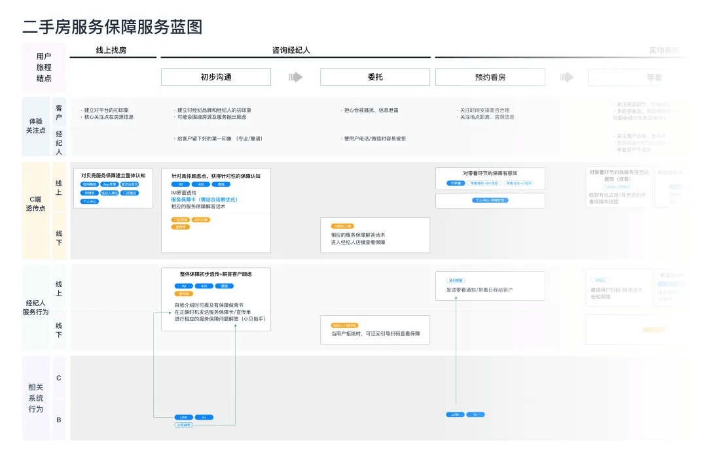Viewport: 707px width, 453px height.
Task: Click 相应的服务保障解答话术 in 针对具体顾虑点 card
Action: click(198, 207)
